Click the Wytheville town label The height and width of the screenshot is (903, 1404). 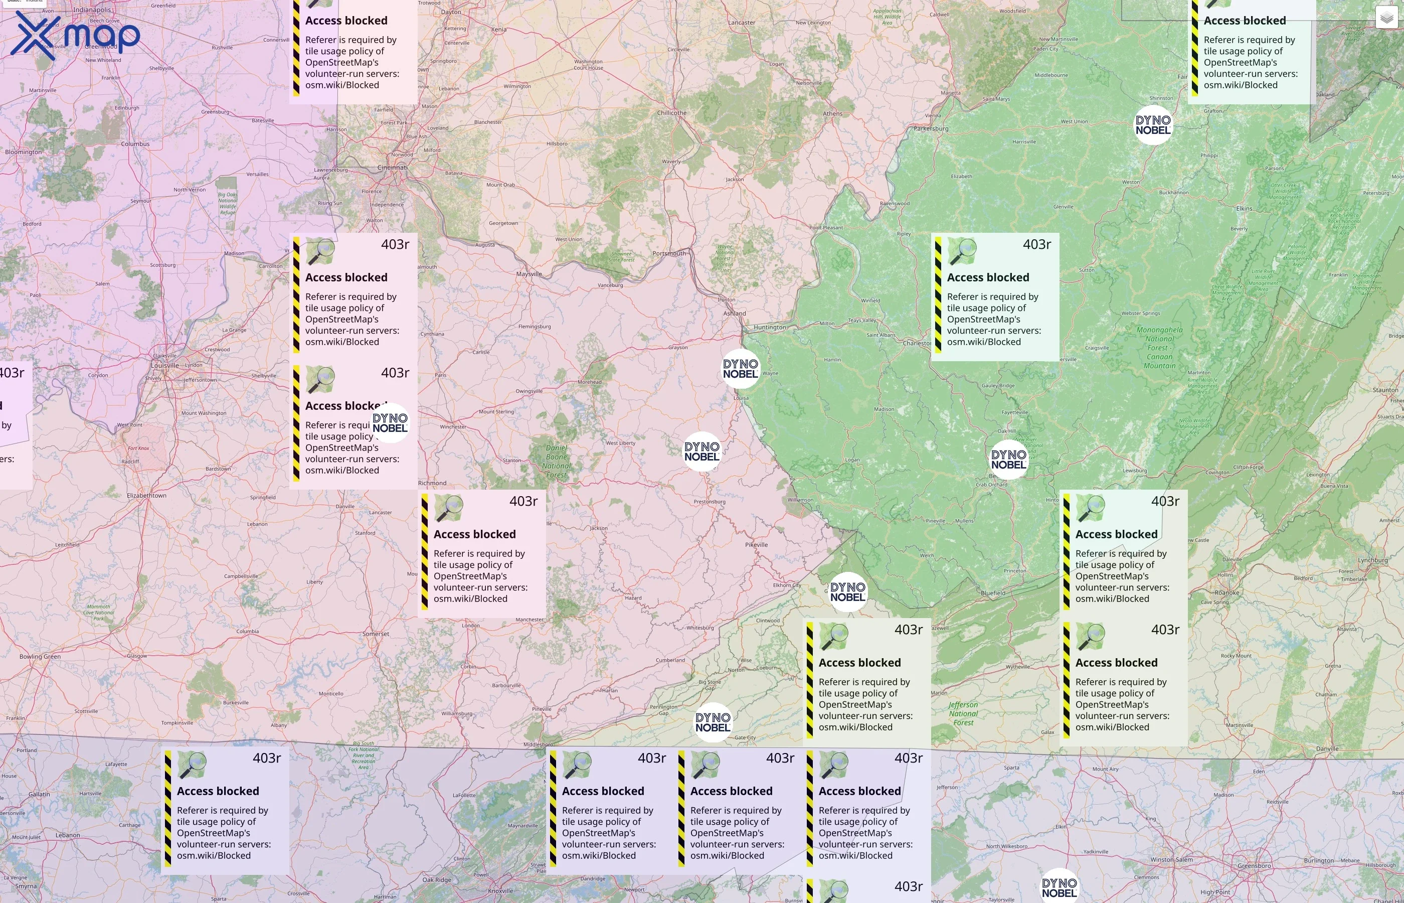[1018, 667]
